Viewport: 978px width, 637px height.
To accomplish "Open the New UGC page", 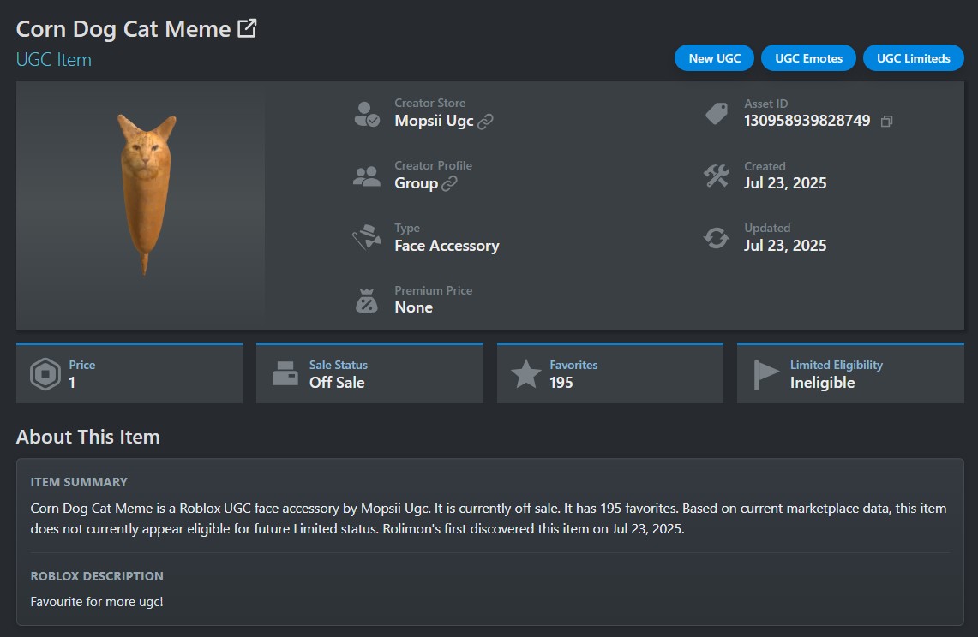I will pyautogui.click(x=714, y=58).
